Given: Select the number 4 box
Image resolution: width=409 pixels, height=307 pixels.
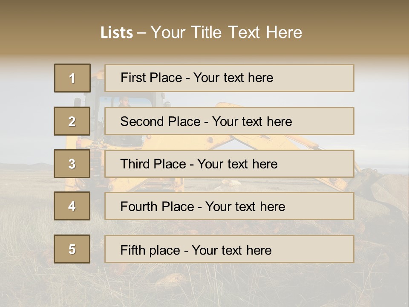Looking at the screenshot, I should (x=72, y=206).
